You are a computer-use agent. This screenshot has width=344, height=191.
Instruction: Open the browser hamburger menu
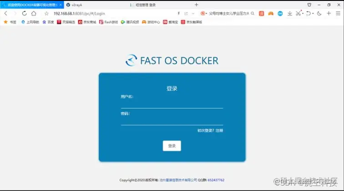(x=338, y=13)
